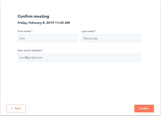Click the word "meeting" in the heading
161x116 pixels.
coord(41,17)
